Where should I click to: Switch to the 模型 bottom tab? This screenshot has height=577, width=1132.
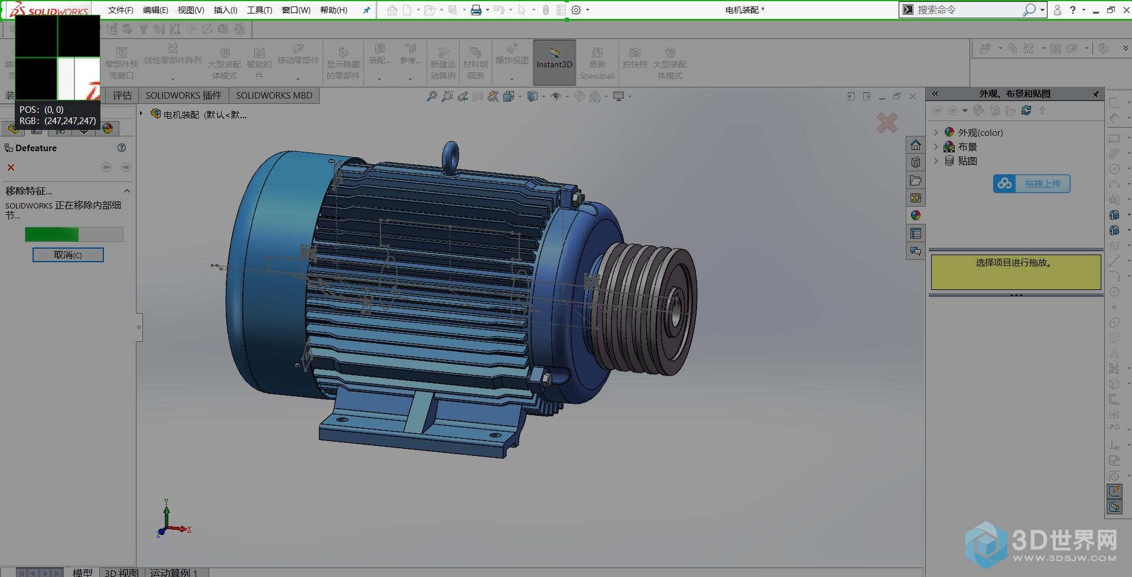tap(83, 572)
